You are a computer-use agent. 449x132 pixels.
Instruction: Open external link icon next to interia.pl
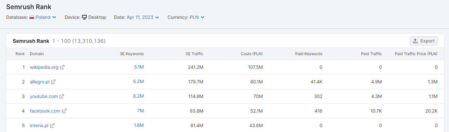pos(52,126)
